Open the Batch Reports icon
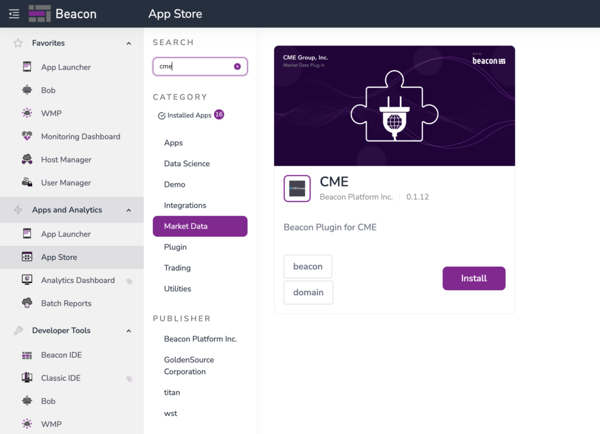This screenshot has height=434, width=600. click(27, 303)
